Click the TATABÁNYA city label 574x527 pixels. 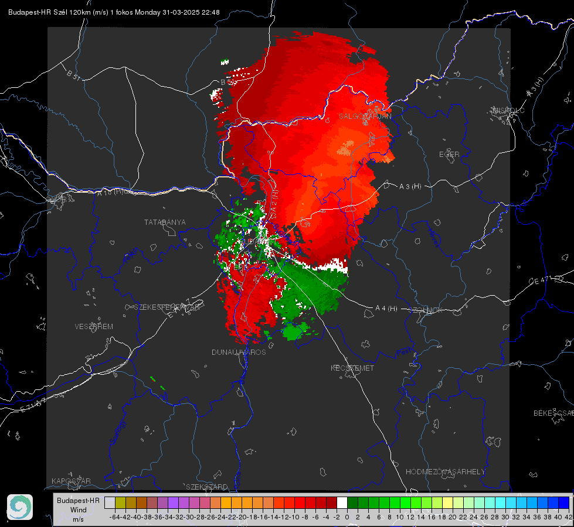click(165, 223)
